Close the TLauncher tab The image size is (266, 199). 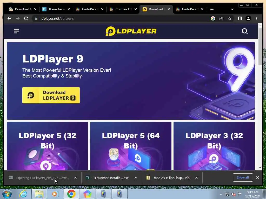(69, 9)
